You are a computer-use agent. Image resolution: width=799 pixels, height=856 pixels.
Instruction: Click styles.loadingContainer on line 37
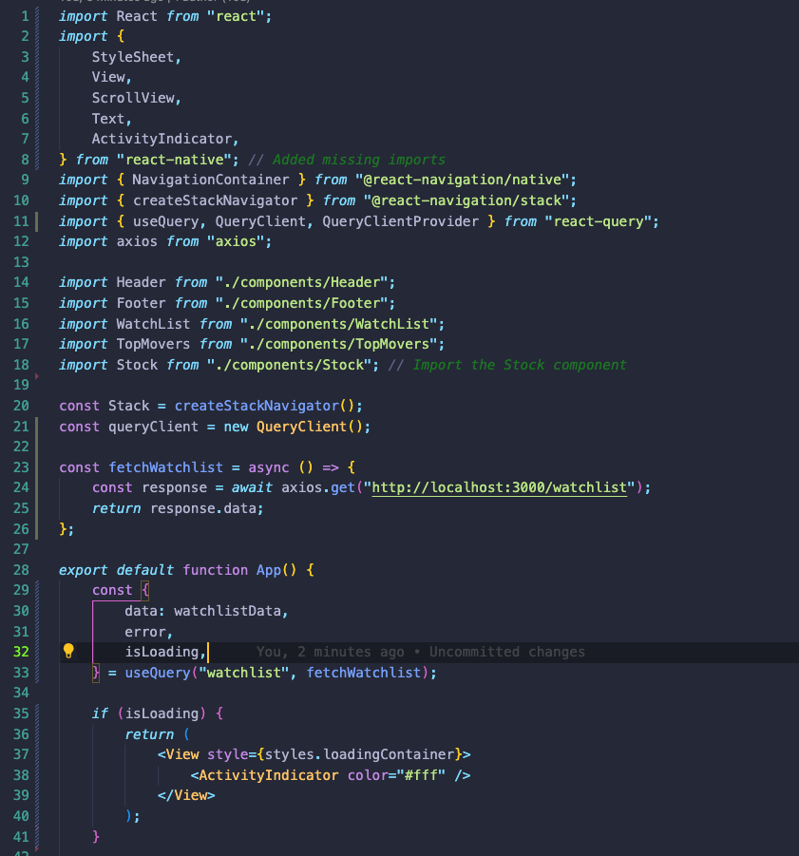pyautogui.click(x=360, y=754)
